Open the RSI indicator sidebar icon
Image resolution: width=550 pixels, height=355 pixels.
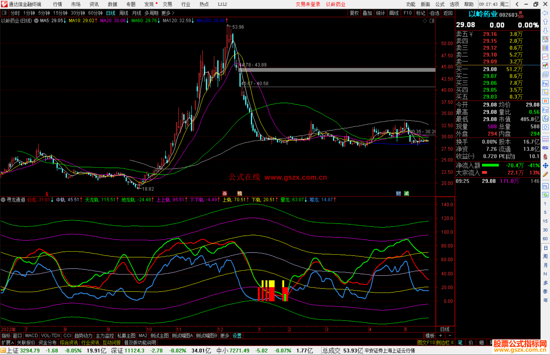pos(545,148)
